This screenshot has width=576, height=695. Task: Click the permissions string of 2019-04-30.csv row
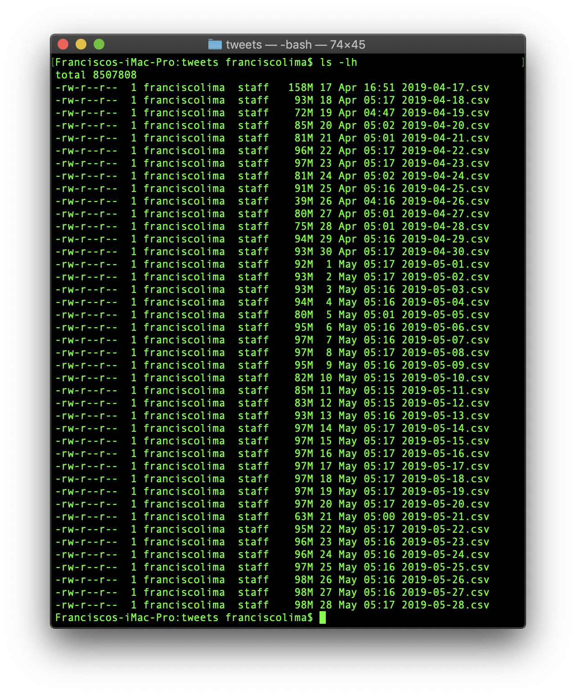click(x=86, y=251)
